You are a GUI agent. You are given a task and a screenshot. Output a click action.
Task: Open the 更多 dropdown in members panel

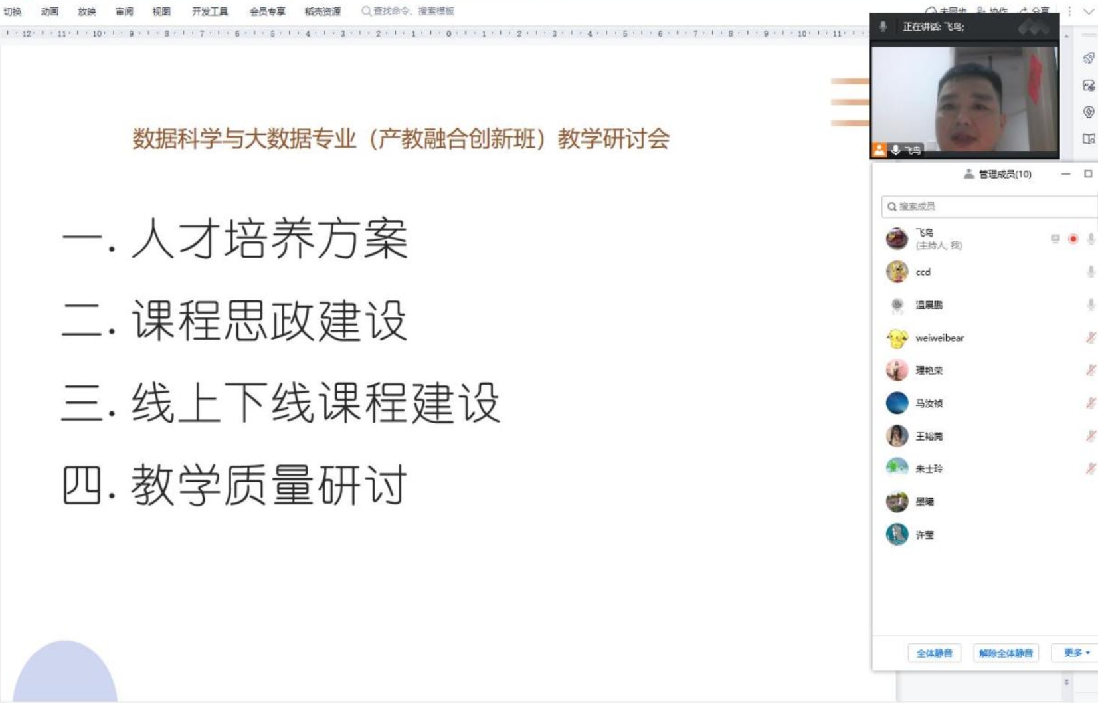coord(1076,653)
